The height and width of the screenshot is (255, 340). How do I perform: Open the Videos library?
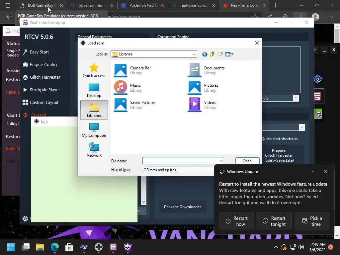pyautogui.click(x=202, y=105)
